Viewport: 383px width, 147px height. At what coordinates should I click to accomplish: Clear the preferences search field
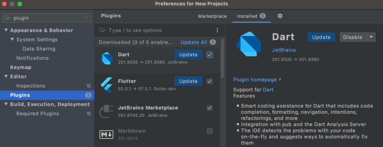click(x=86, y=18)
